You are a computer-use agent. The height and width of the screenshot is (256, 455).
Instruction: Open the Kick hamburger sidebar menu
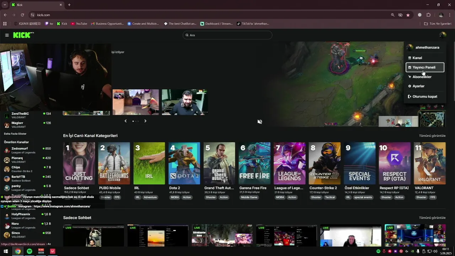7,35
